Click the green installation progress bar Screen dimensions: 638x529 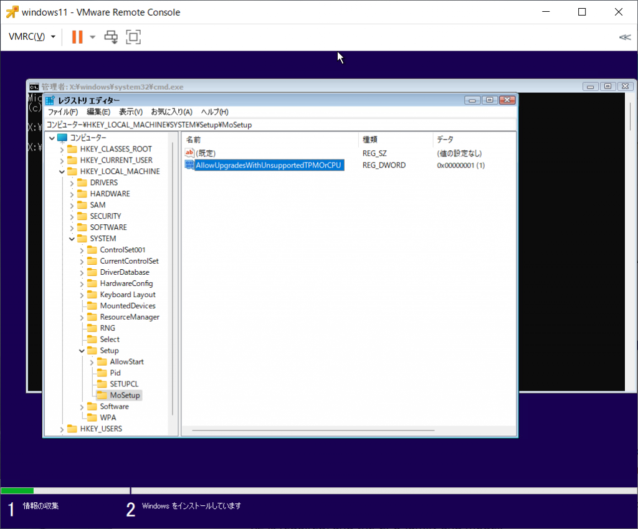(17, 491)
